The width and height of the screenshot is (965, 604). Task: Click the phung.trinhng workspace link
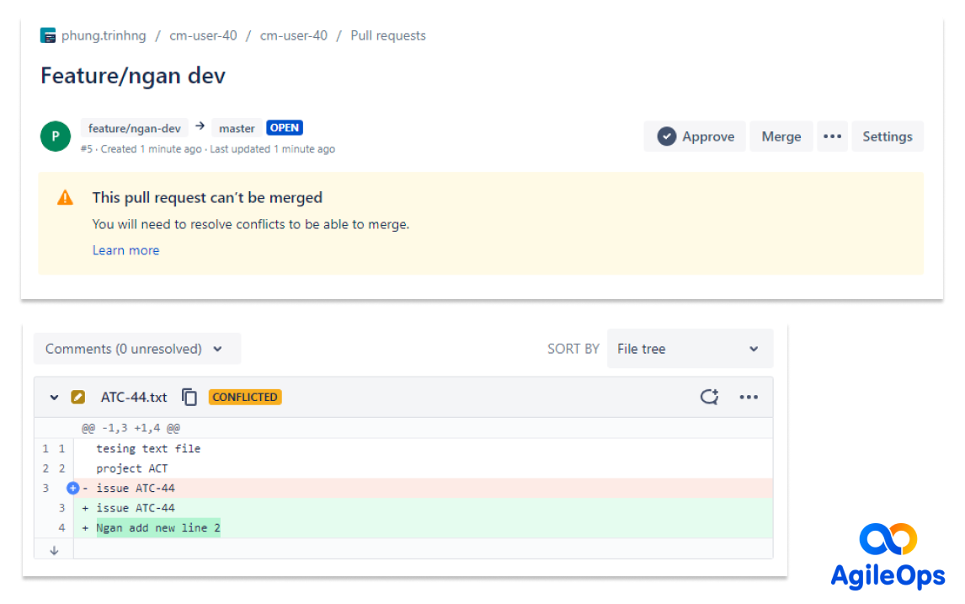pos(104,35)
